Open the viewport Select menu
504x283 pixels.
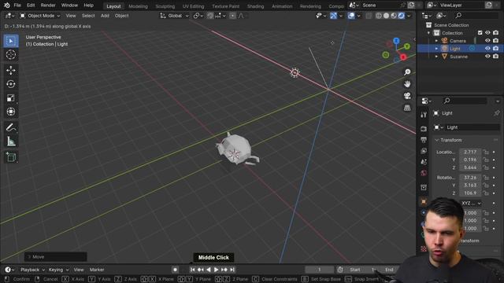tap(88, 16)
